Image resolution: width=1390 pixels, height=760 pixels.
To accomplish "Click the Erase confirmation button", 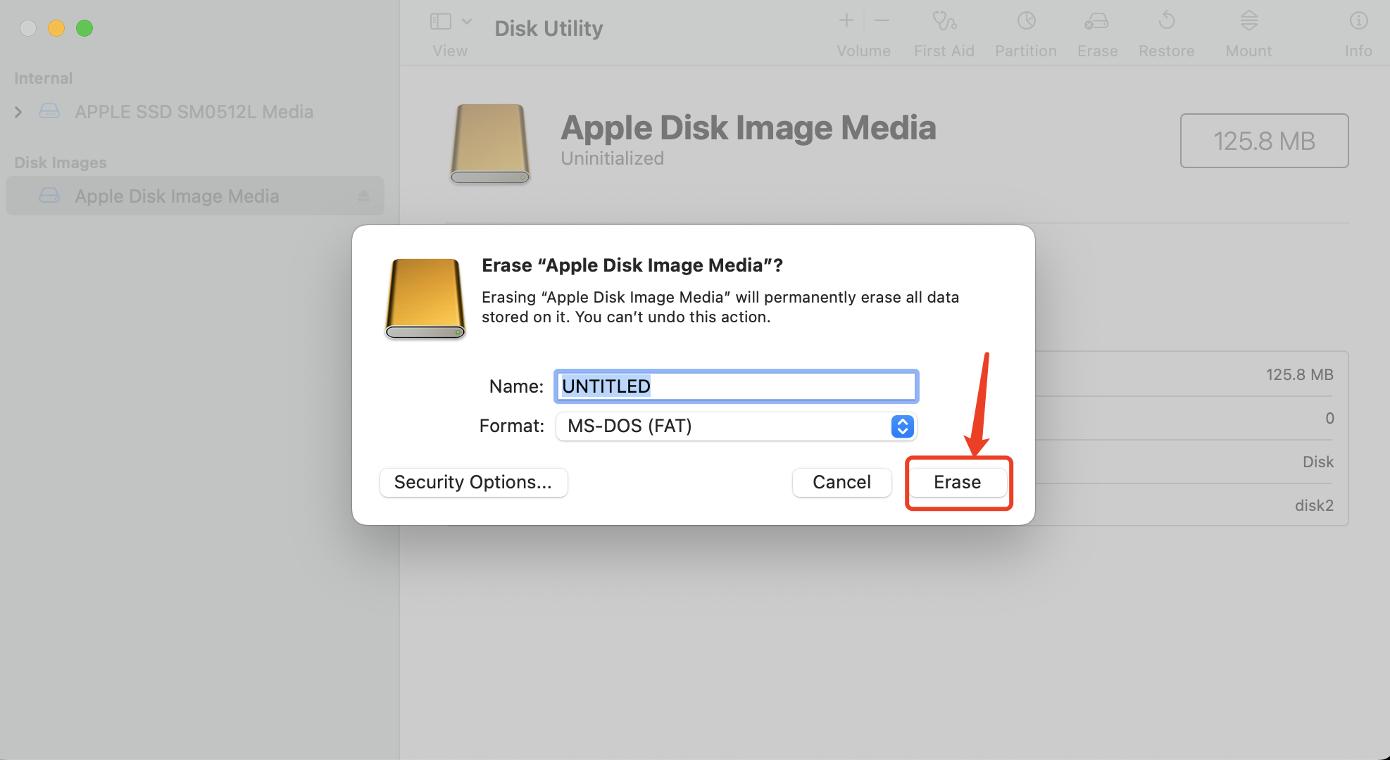I will click(x=957, y=482).
